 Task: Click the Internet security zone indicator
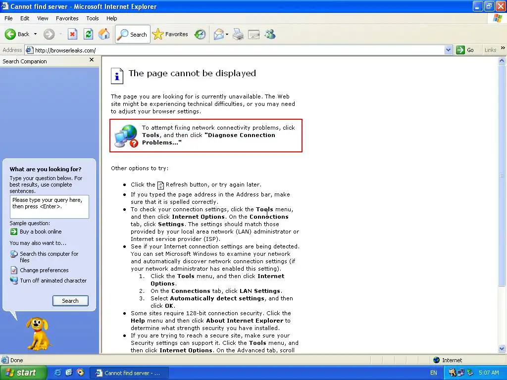(x=448, y=360)
